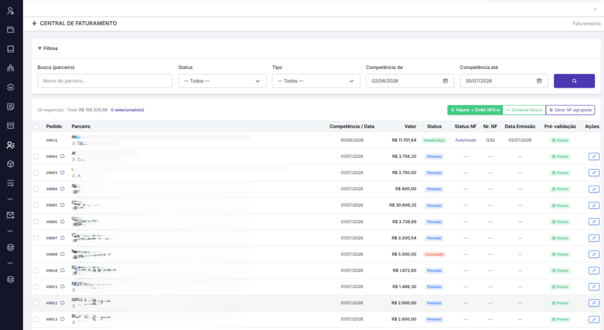Image resolution: width=604 pixels, height=330 pixels.
Task: Open the Status dropdown filter
Action: coord(222,81)
